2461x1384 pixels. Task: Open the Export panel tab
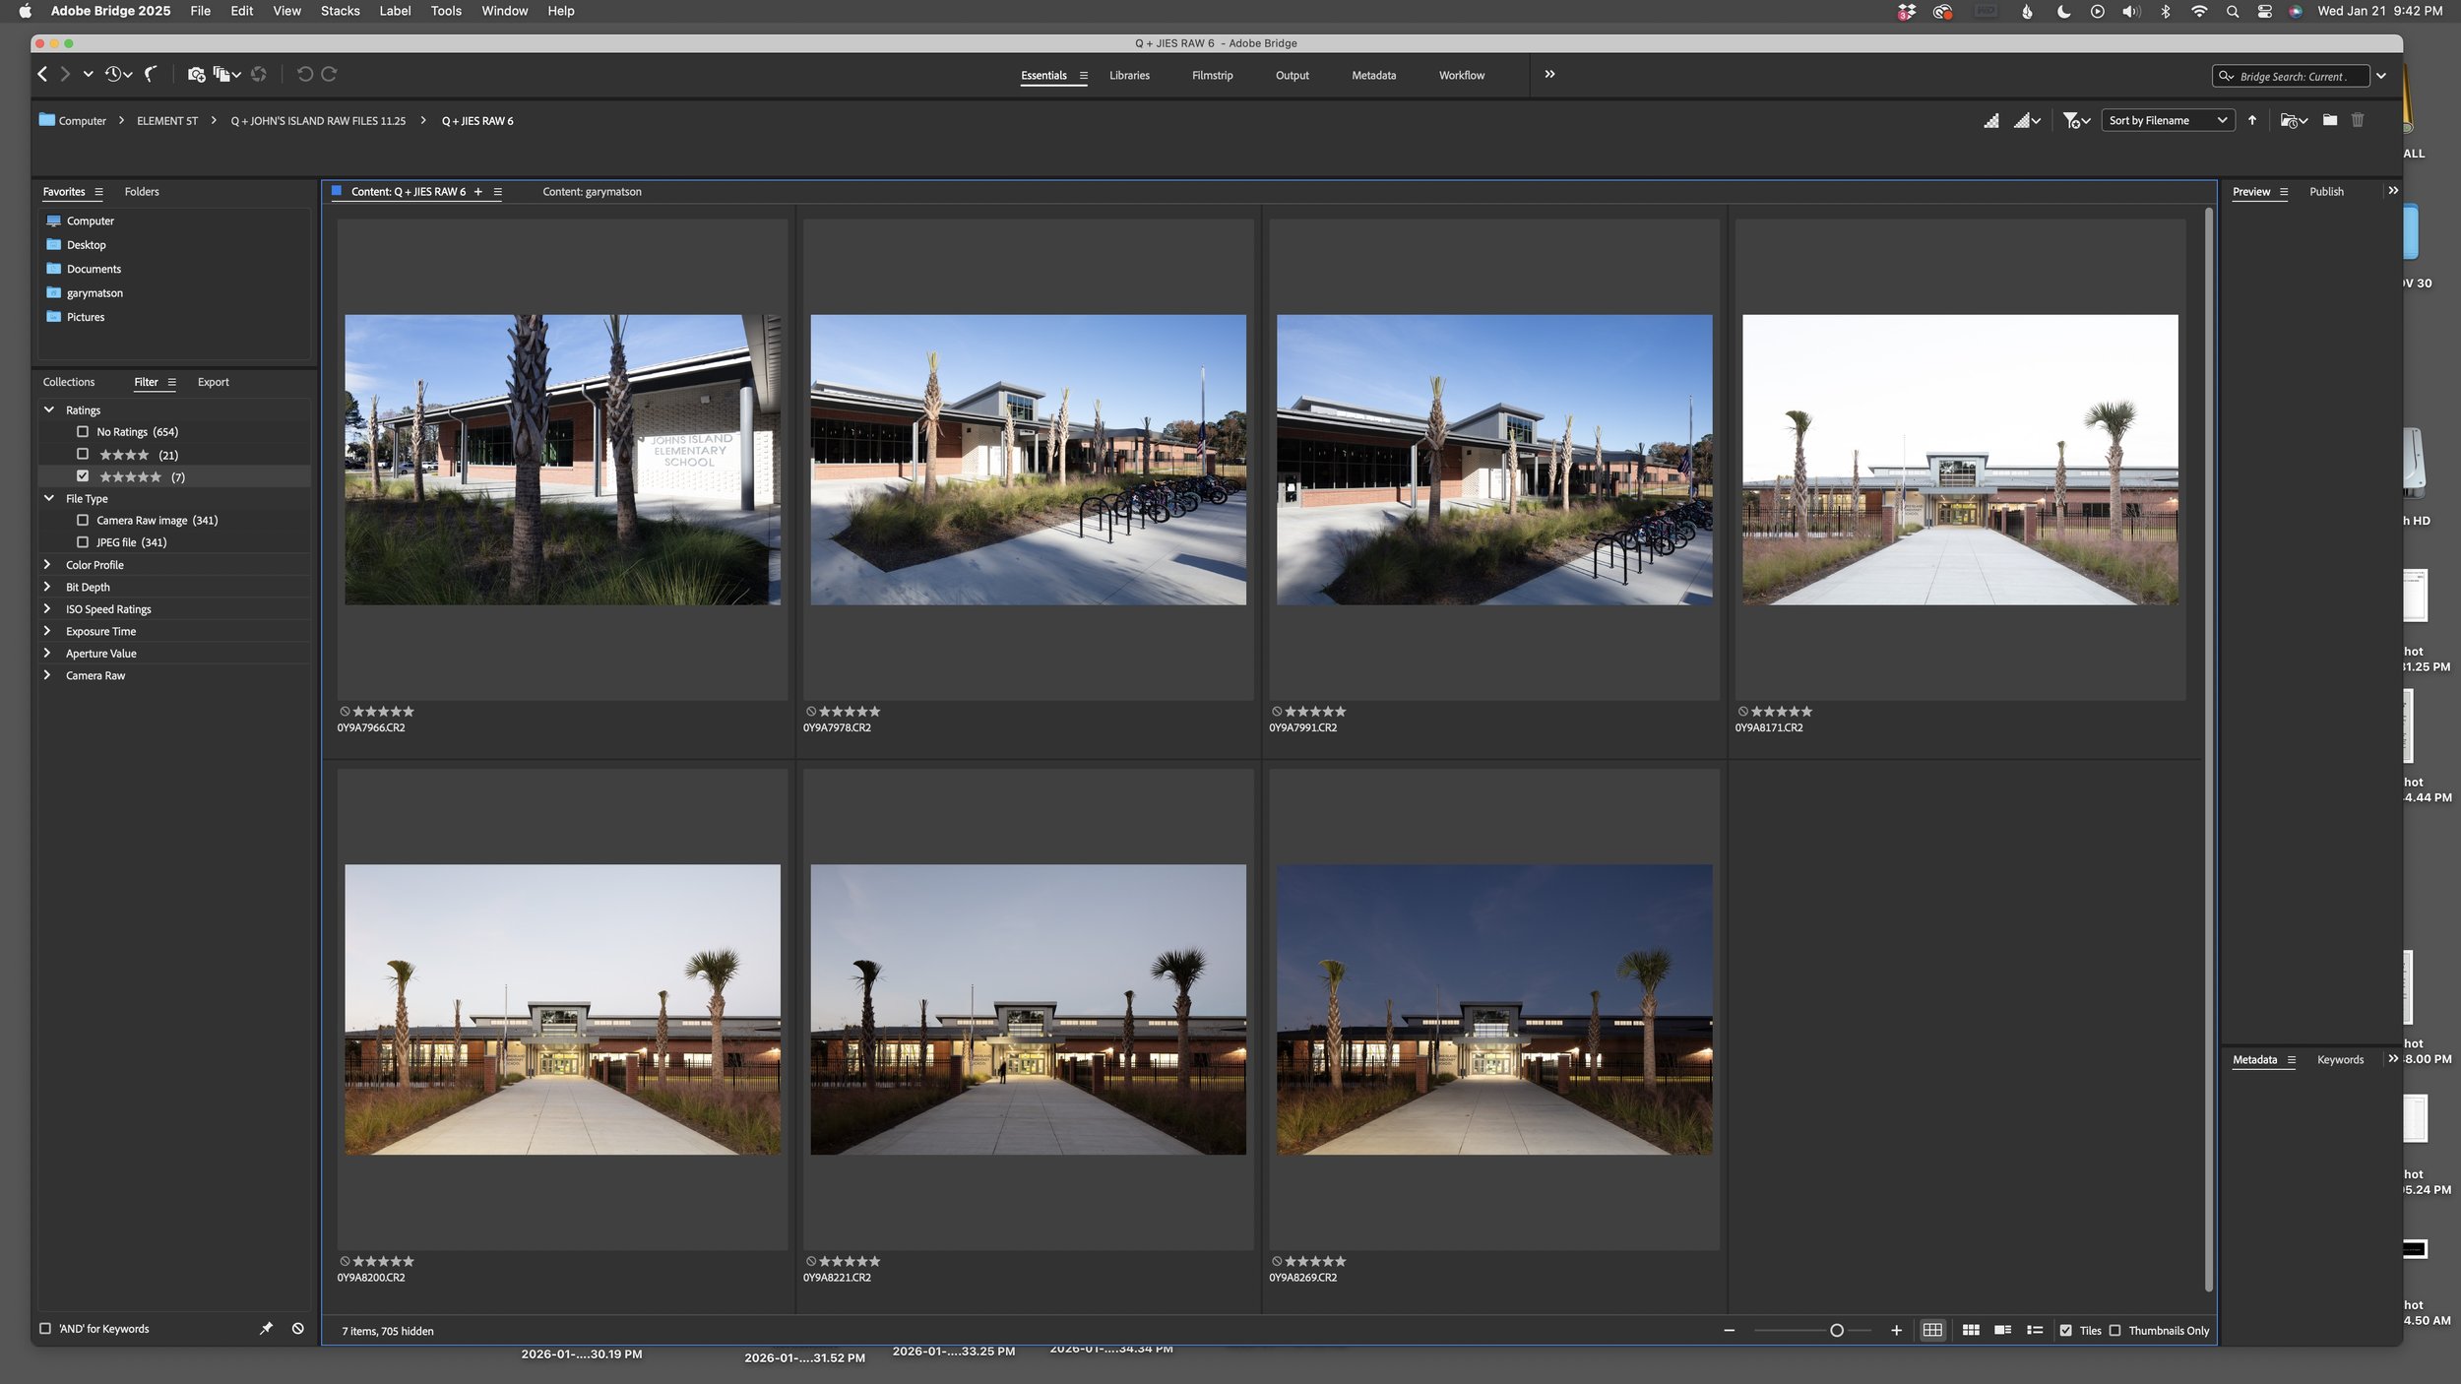pyautogui.click(x=213, y=382)
